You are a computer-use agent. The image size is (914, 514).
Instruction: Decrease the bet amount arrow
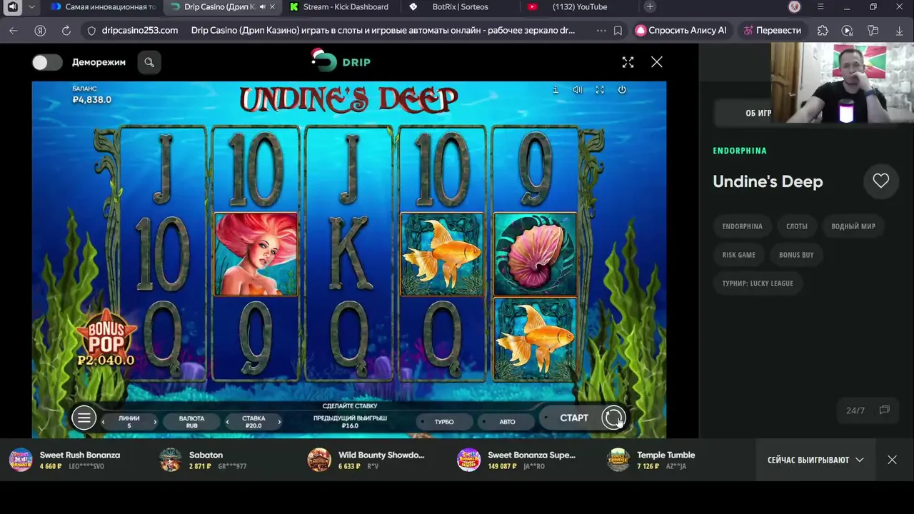(x=228, y=422)
